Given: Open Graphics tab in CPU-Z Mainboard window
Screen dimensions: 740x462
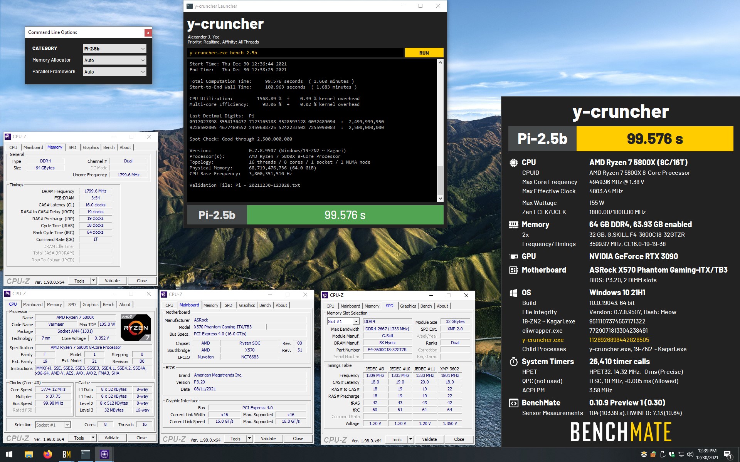Looking at the screenshot, I should coord(247,305).
